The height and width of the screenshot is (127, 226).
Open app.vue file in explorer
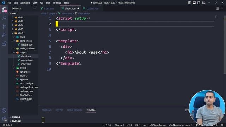(x=24, y=79)
